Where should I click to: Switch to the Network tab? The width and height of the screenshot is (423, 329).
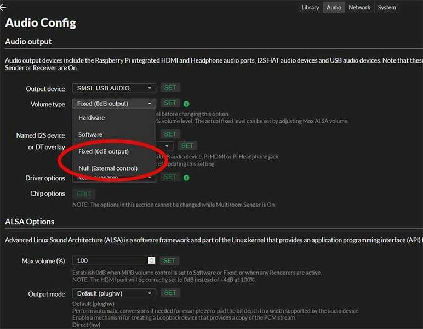tap(359, 8)
